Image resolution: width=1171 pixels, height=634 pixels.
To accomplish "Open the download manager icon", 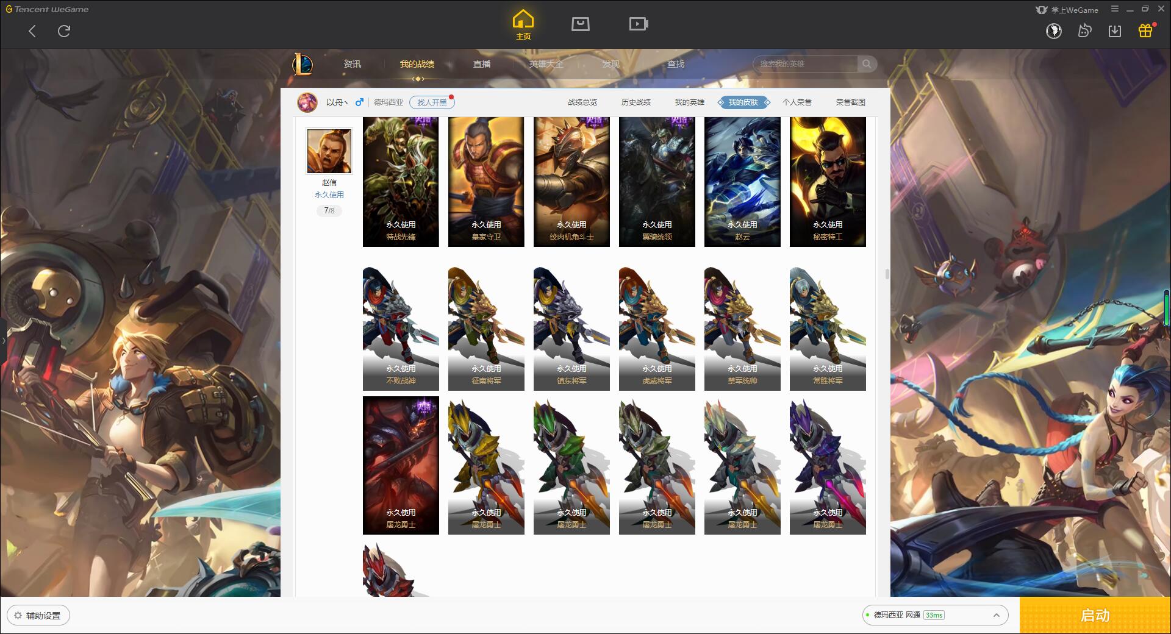I will pyautogui.click(x=1115, y=30).
